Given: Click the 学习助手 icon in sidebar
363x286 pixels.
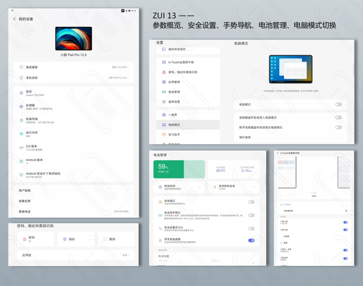Looking at the screenshot, I should pyautogui.click(x=164, y=135).
